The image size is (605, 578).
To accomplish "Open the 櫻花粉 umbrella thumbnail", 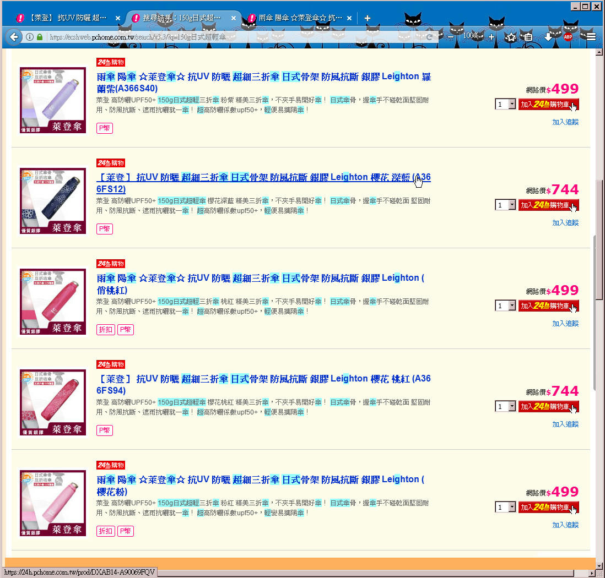I will pos(53,503).
